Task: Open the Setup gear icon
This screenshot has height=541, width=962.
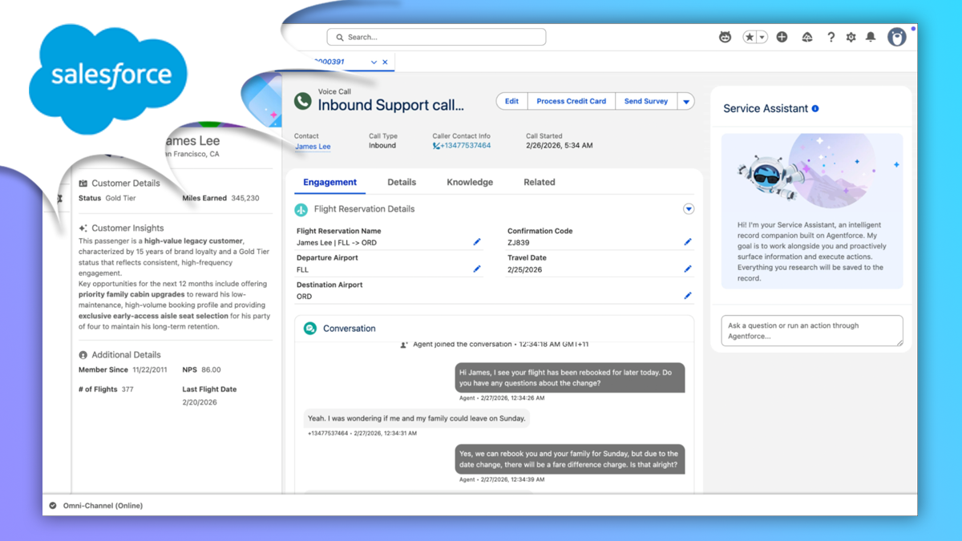Action: click(851, 37)
